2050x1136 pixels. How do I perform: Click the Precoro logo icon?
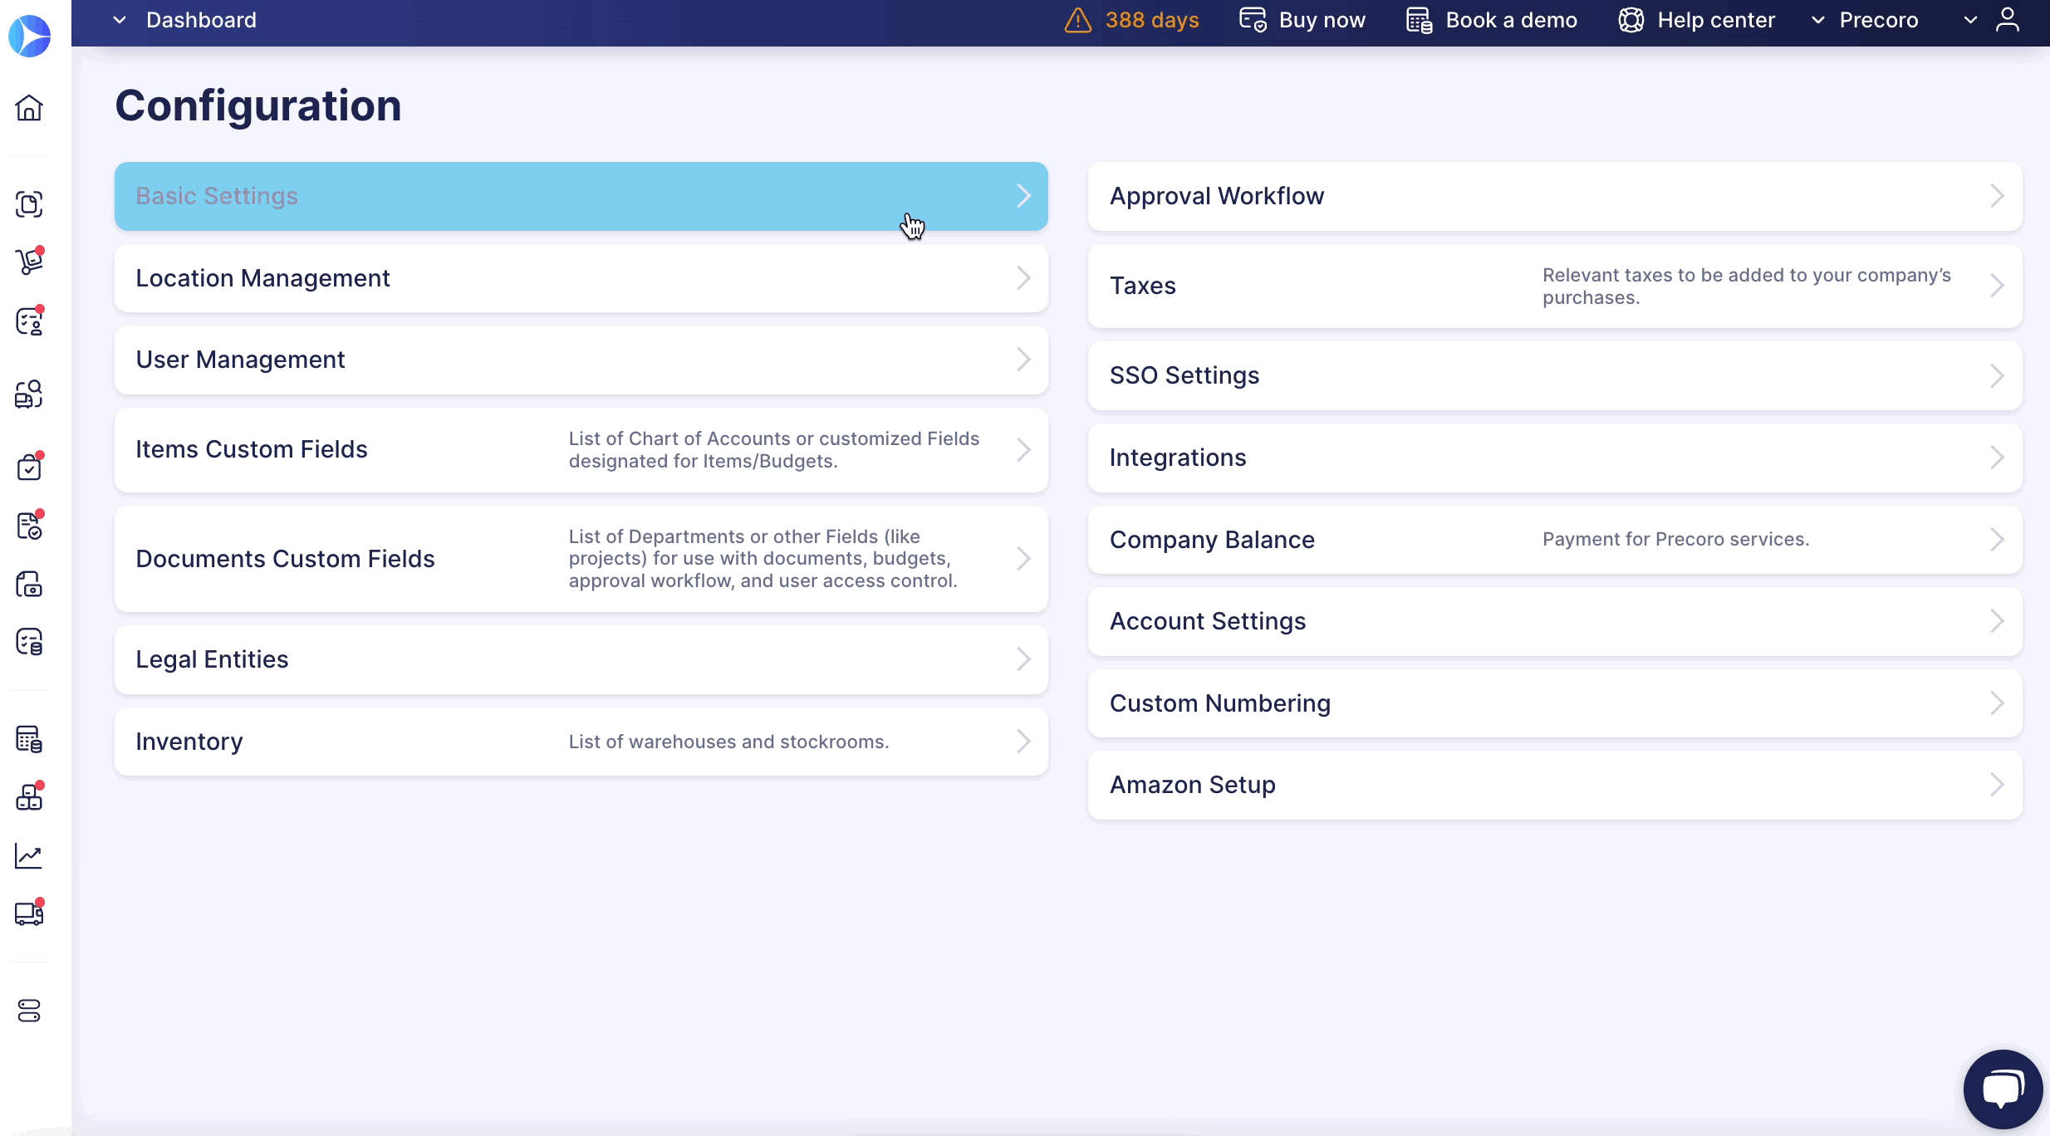[x=29, y=36]
